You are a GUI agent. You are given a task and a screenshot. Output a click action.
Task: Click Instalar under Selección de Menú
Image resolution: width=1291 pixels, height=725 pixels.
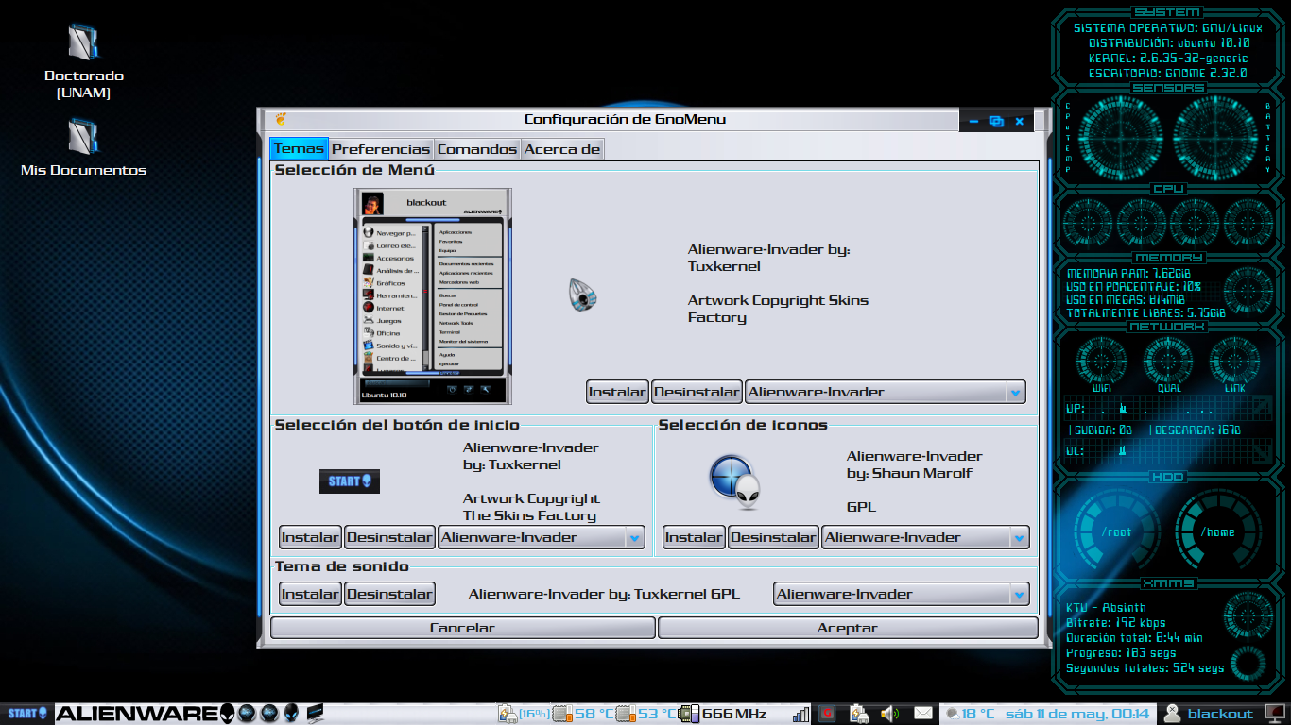(x=617, y=392)
